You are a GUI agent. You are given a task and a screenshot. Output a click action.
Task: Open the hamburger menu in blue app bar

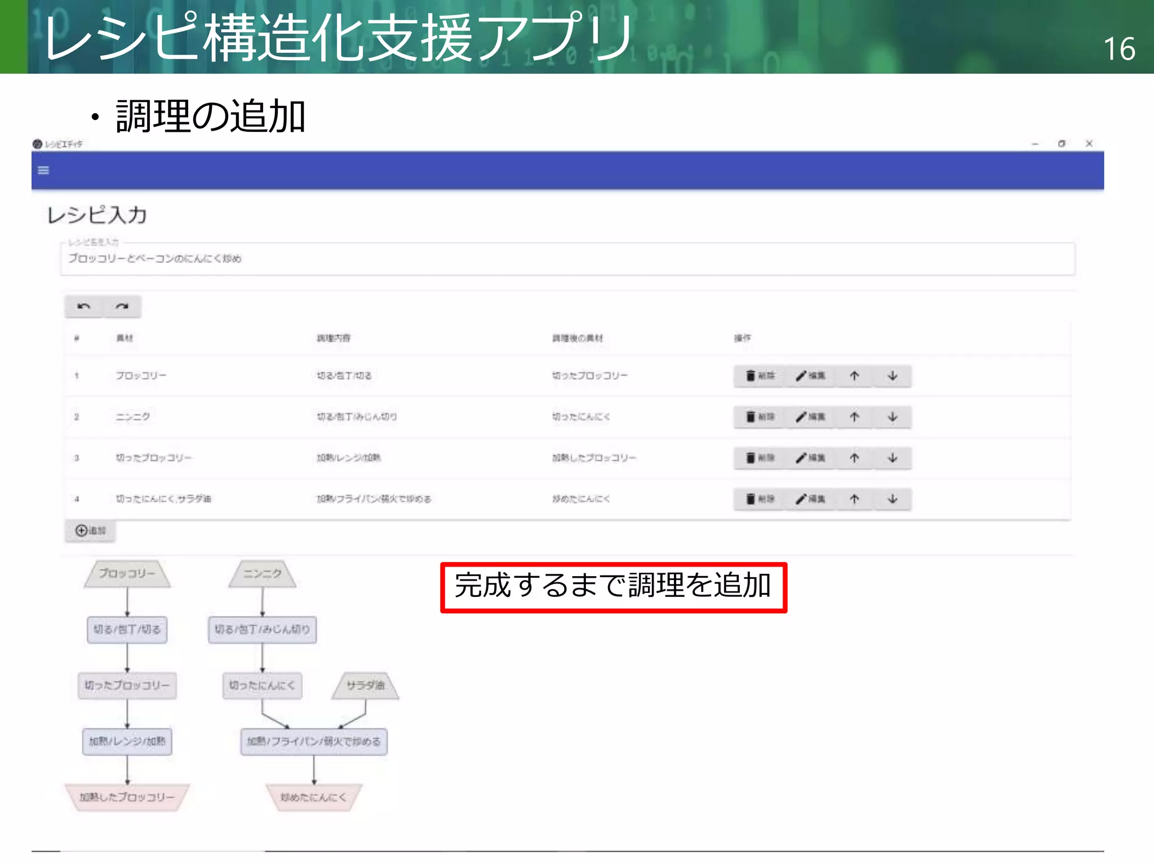(x=43, y=170)
